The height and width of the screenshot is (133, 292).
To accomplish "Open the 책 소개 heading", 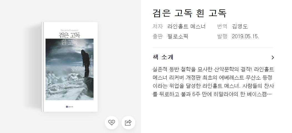I will point(163,57).
